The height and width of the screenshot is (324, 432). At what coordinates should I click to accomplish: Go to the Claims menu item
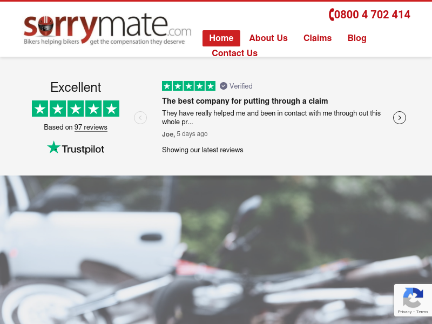(318, 38)
